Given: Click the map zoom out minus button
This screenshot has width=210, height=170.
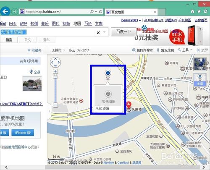Looking at the screenshot, I should [55, 105].
